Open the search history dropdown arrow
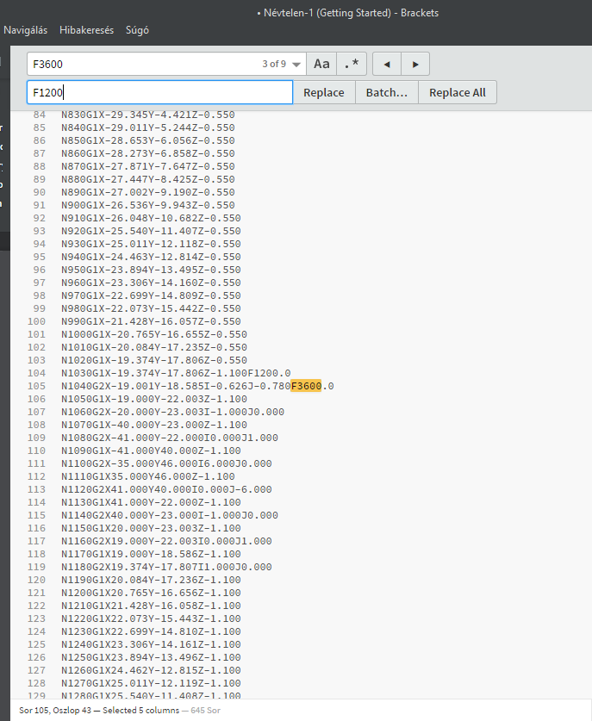 297,65
